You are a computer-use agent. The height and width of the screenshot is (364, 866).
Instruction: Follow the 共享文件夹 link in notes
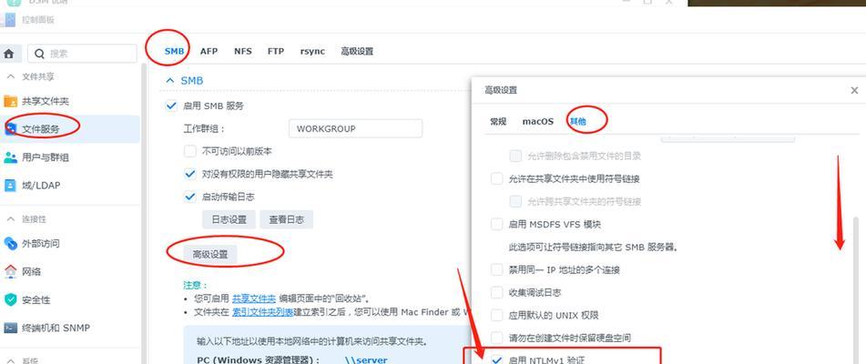point(253,298)
